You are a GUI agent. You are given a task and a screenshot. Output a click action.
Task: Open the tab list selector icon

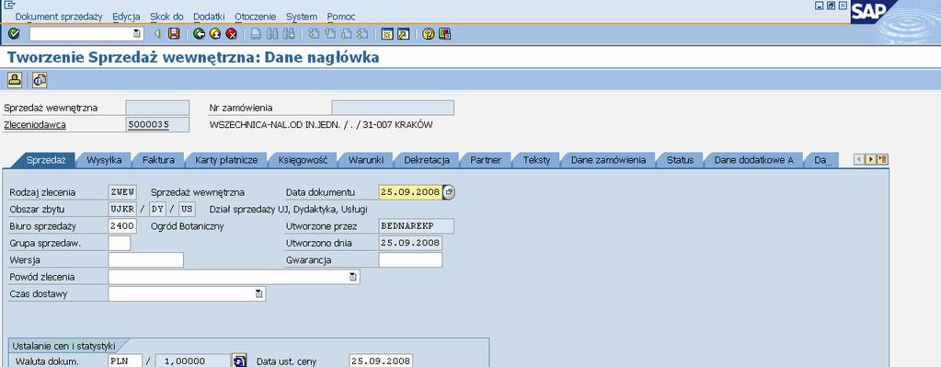coord(883,159)
